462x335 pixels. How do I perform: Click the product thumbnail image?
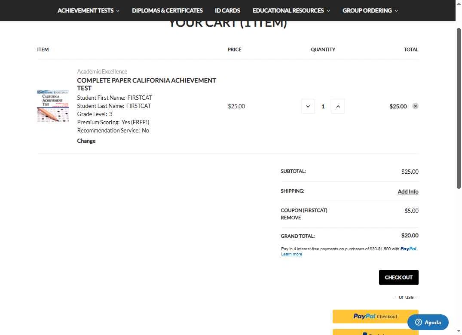click(53, 106)
